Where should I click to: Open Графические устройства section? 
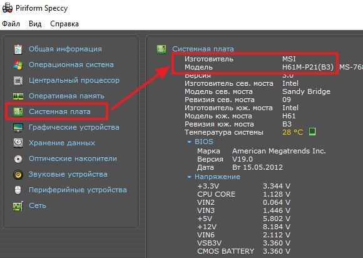coord(74,127)
